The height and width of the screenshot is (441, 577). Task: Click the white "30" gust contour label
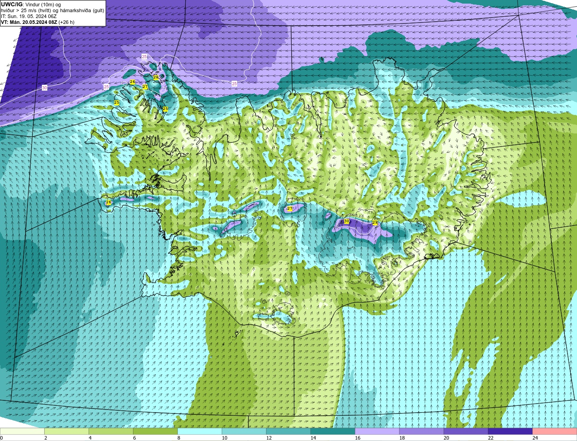coord(44,87)
